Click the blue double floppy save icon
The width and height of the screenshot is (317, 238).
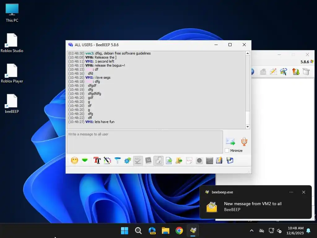click(230, 161)
